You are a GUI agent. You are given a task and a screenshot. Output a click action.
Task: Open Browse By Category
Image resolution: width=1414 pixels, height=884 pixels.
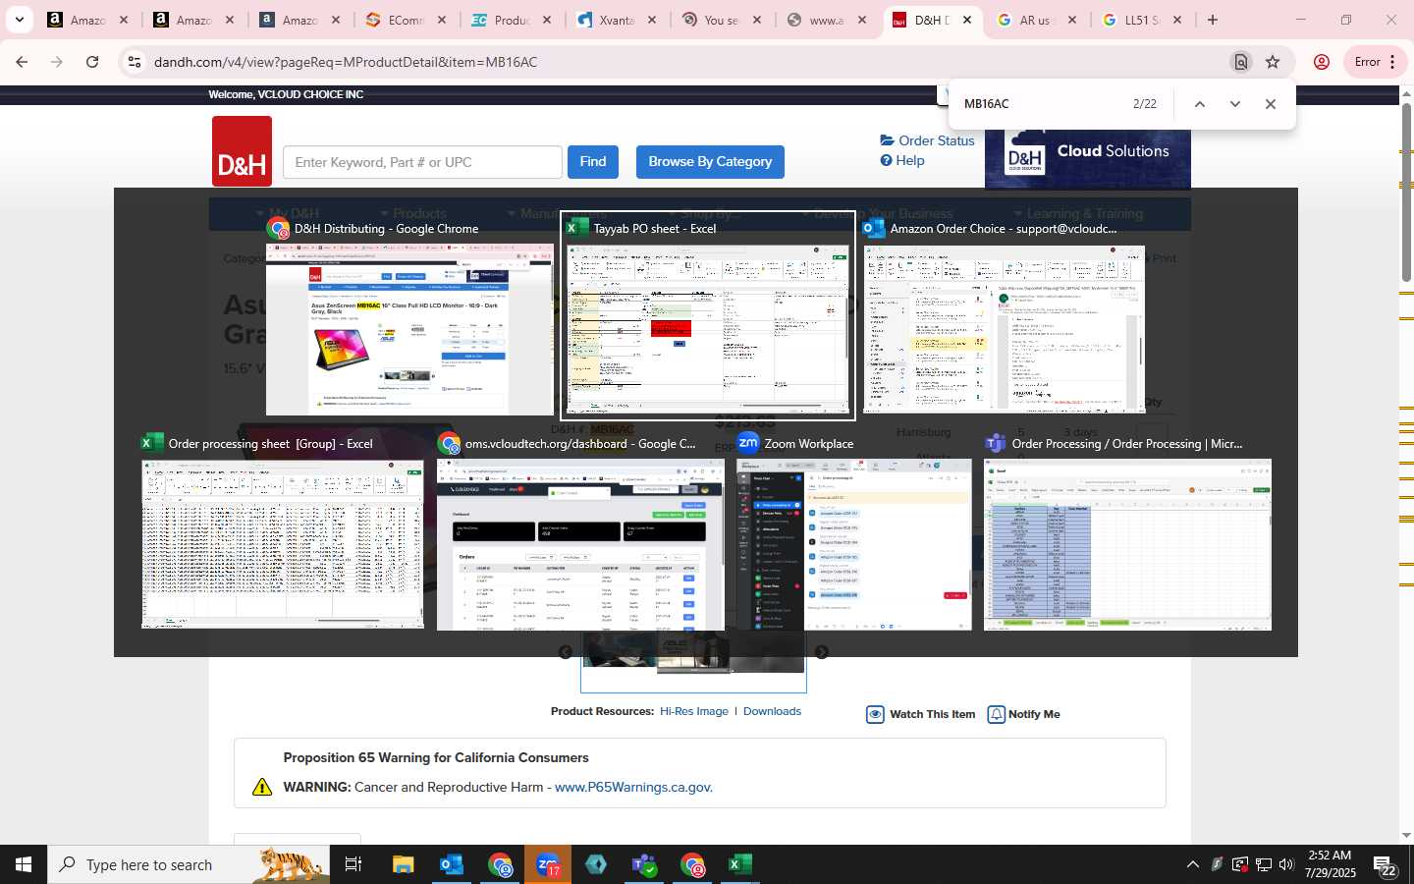tap(710, 162)
